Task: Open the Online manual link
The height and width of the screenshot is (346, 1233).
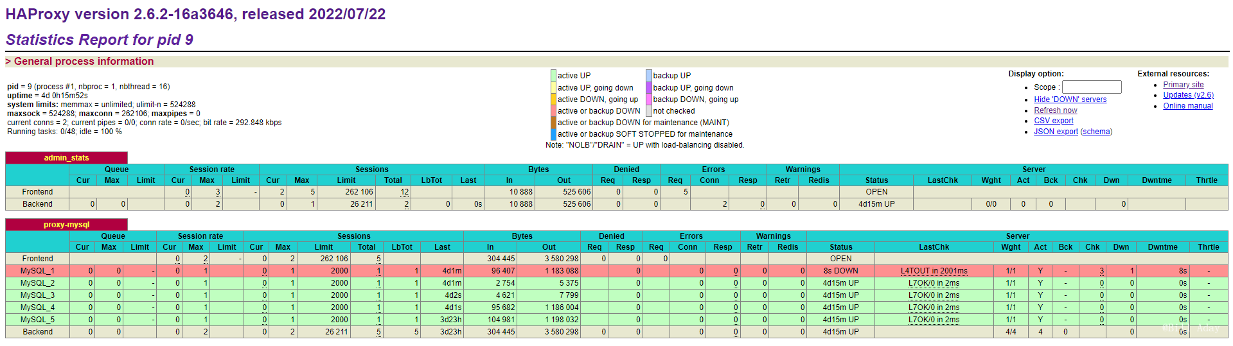Action: pos(1187,106)
